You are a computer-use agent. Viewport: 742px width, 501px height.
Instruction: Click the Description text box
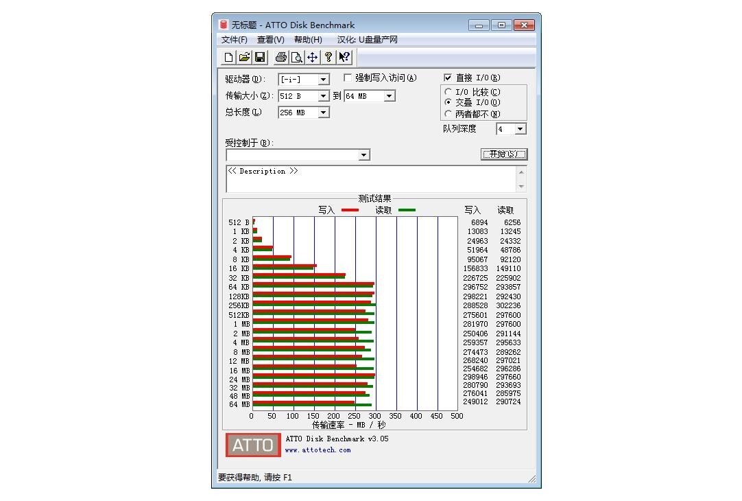(372, 179)
